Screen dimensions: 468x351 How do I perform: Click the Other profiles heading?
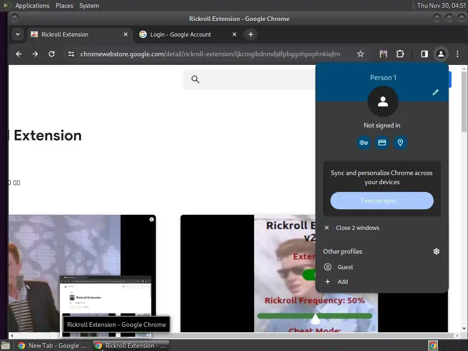pos(342,251)
